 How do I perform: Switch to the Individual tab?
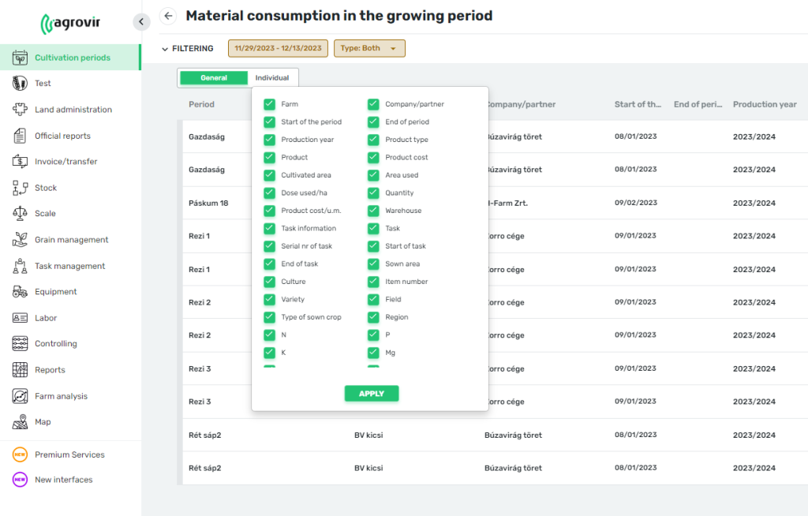click(271, 78)
